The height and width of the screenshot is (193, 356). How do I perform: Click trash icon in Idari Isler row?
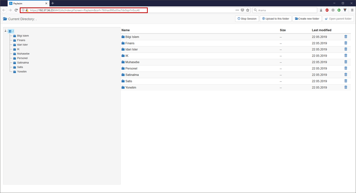345,49
